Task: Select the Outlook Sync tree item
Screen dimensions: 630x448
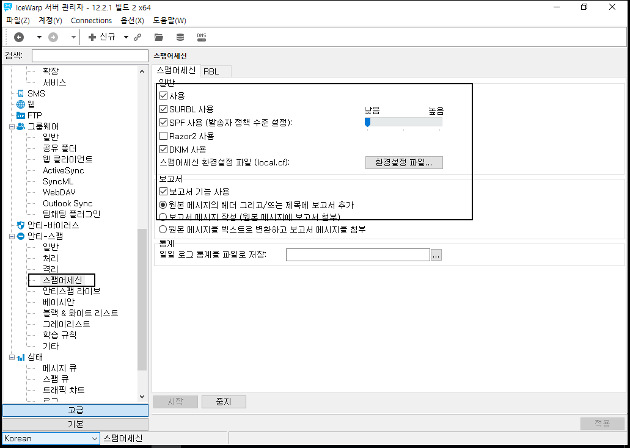Action: [x=67, y=203]
